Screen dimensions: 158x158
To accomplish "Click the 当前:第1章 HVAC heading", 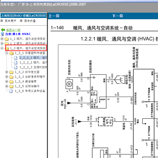I will (18, 34).
